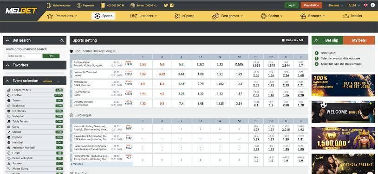Expand the Casino dropdown menu
The height and width of the screenshot is (174, 378).
point(272,16)
